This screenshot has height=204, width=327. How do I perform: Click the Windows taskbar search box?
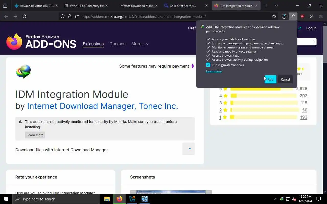pos(56,199)
